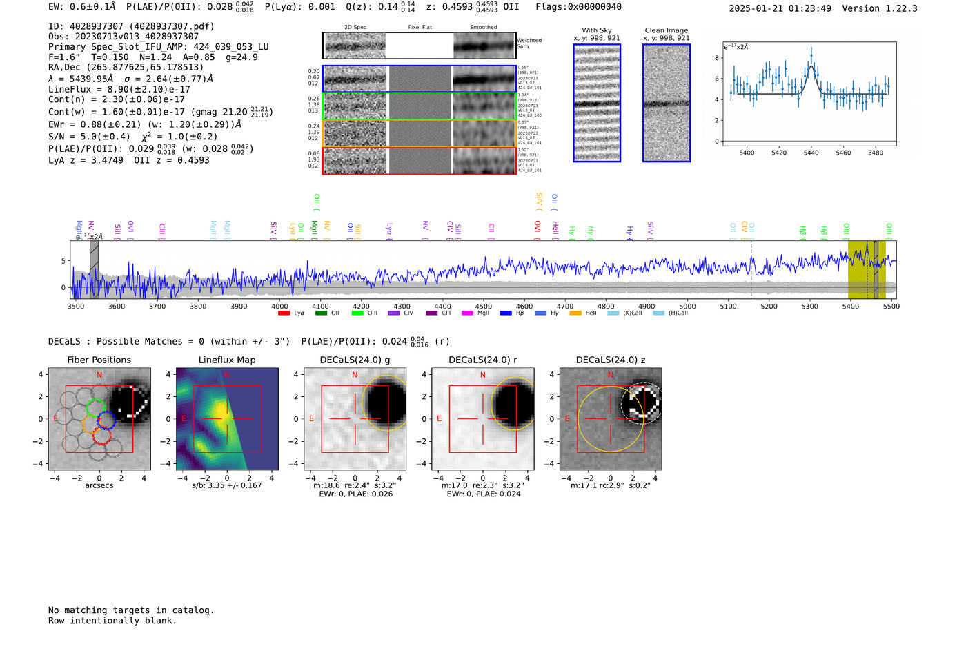The image size is (966, 658).
Task: Click the 'EWr: 0, PLAE: 0.026' caption
Action: (x=356, y=494)
